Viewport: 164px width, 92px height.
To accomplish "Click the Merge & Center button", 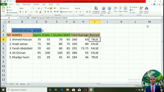I will pyautogui.click(x=66, y=12).
